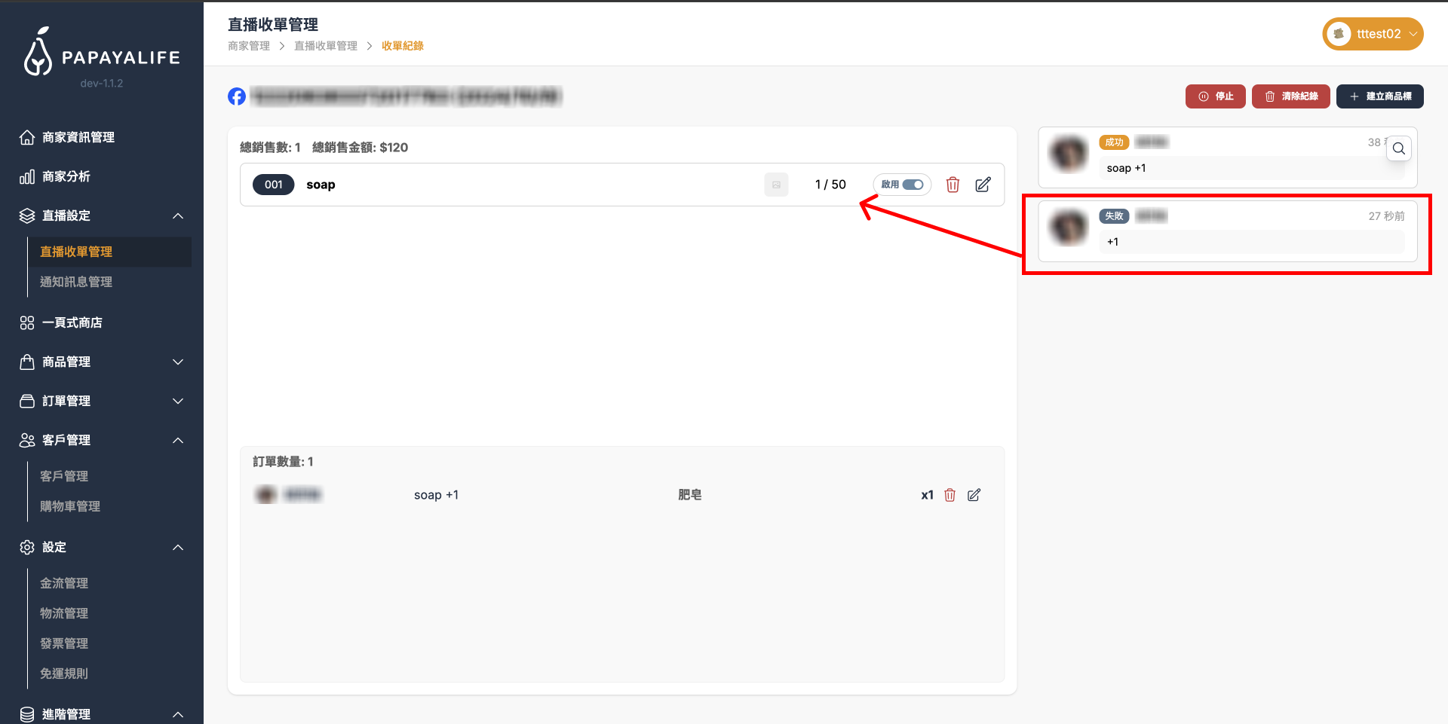Screen dimensions: 1448x724
Task: Expand the 訂單管理 sidebar section
Action: 178,401
